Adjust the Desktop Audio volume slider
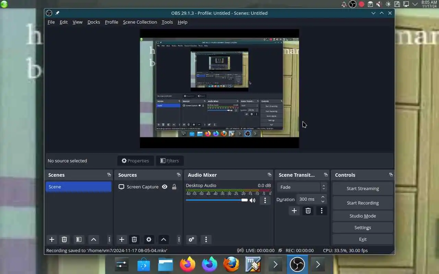This screenshot has width=439, height=274. point(217,200)
